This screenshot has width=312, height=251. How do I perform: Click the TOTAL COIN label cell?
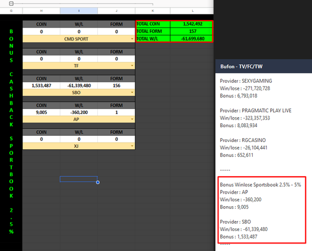click(x=153, y=24)
